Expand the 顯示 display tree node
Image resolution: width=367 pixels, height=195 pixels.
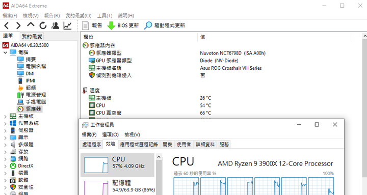(5, 137)
